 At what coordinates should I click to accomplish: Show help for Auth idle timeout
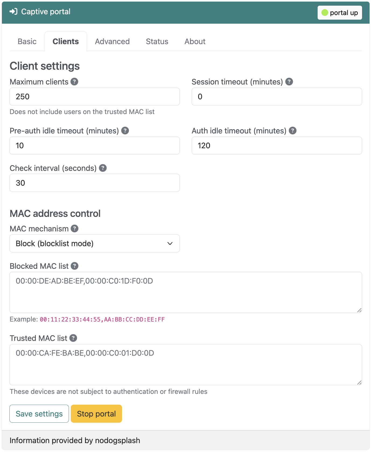[x=293, y=131]
